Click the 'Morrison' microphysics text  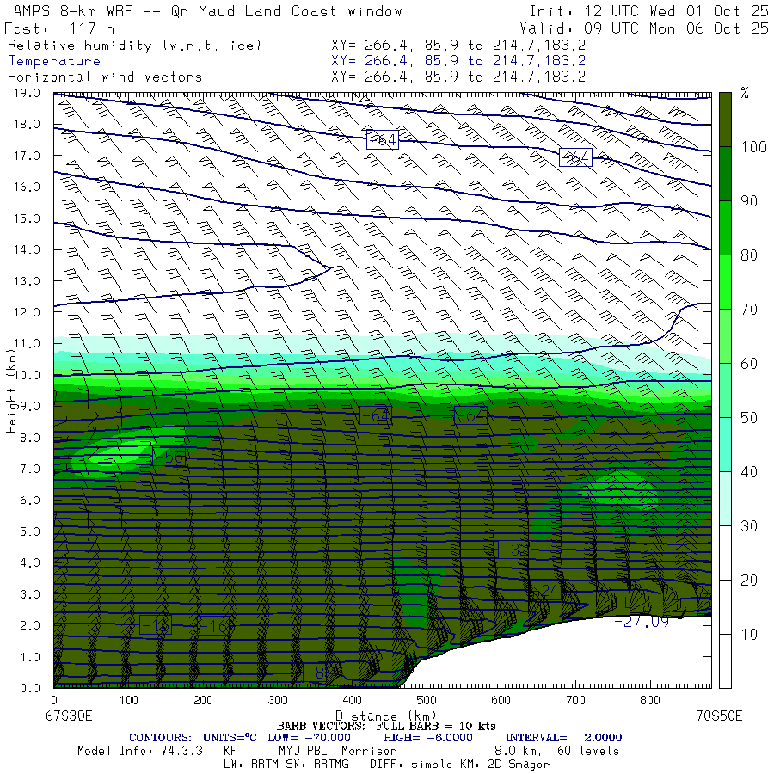point(369,752)
